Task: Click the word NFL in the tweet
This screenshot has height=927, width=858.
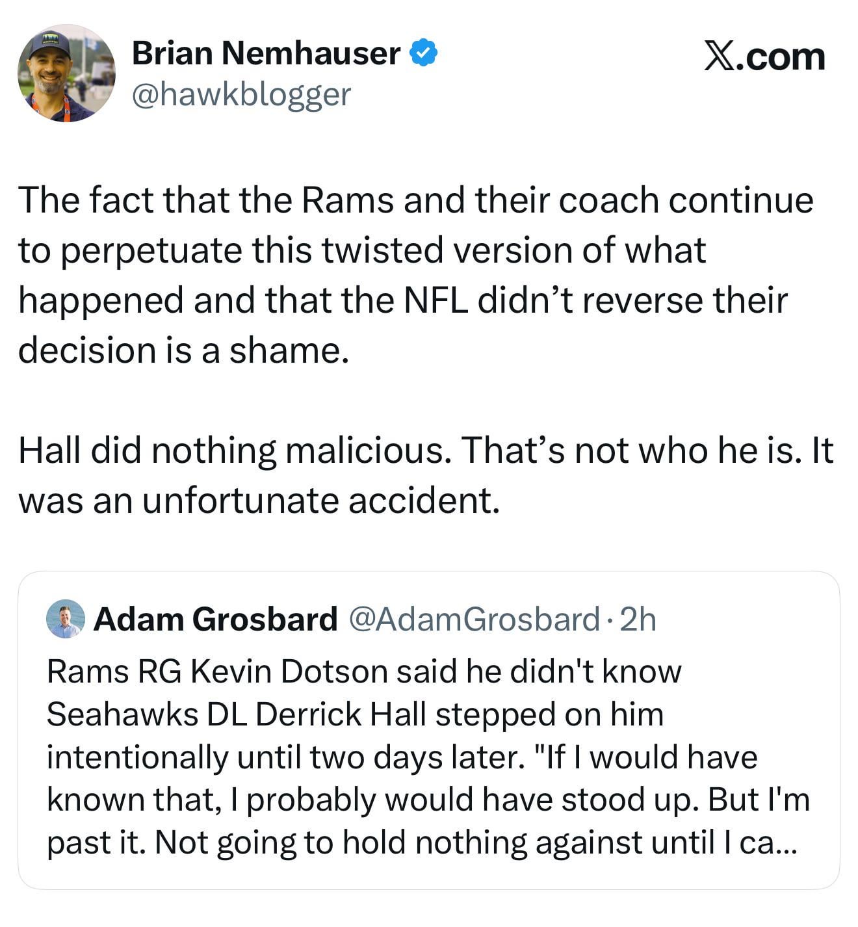Action: 436,300
